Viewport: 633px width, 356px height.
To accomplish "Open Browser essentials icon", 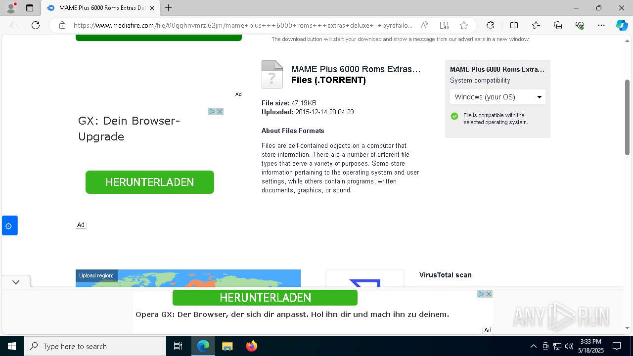I will [x=580, y=25].
